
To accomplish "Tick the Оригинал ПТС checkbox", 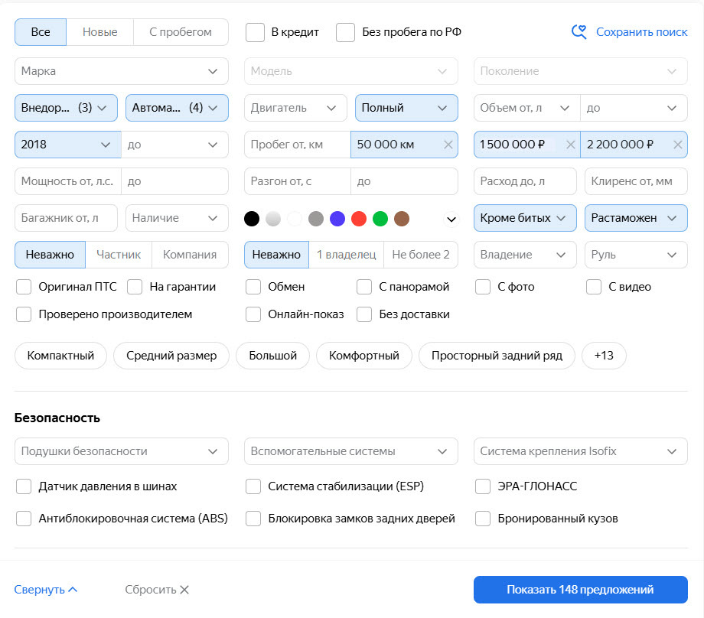I will pyautogui.click(x=24, y=287).
